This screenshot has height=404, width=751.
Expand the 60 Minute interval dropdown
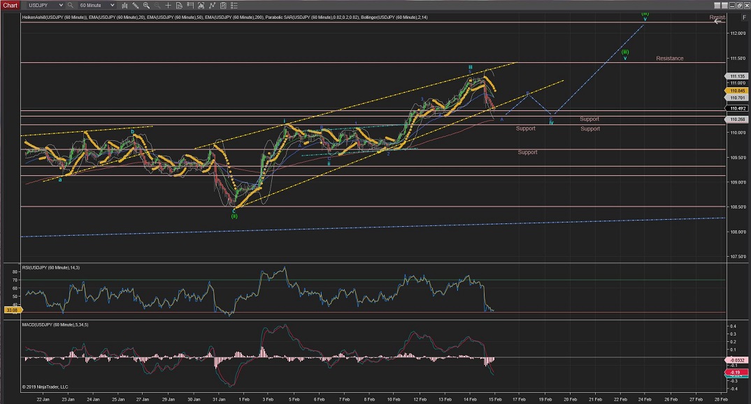pyautogui.click(x=96, y=5)
